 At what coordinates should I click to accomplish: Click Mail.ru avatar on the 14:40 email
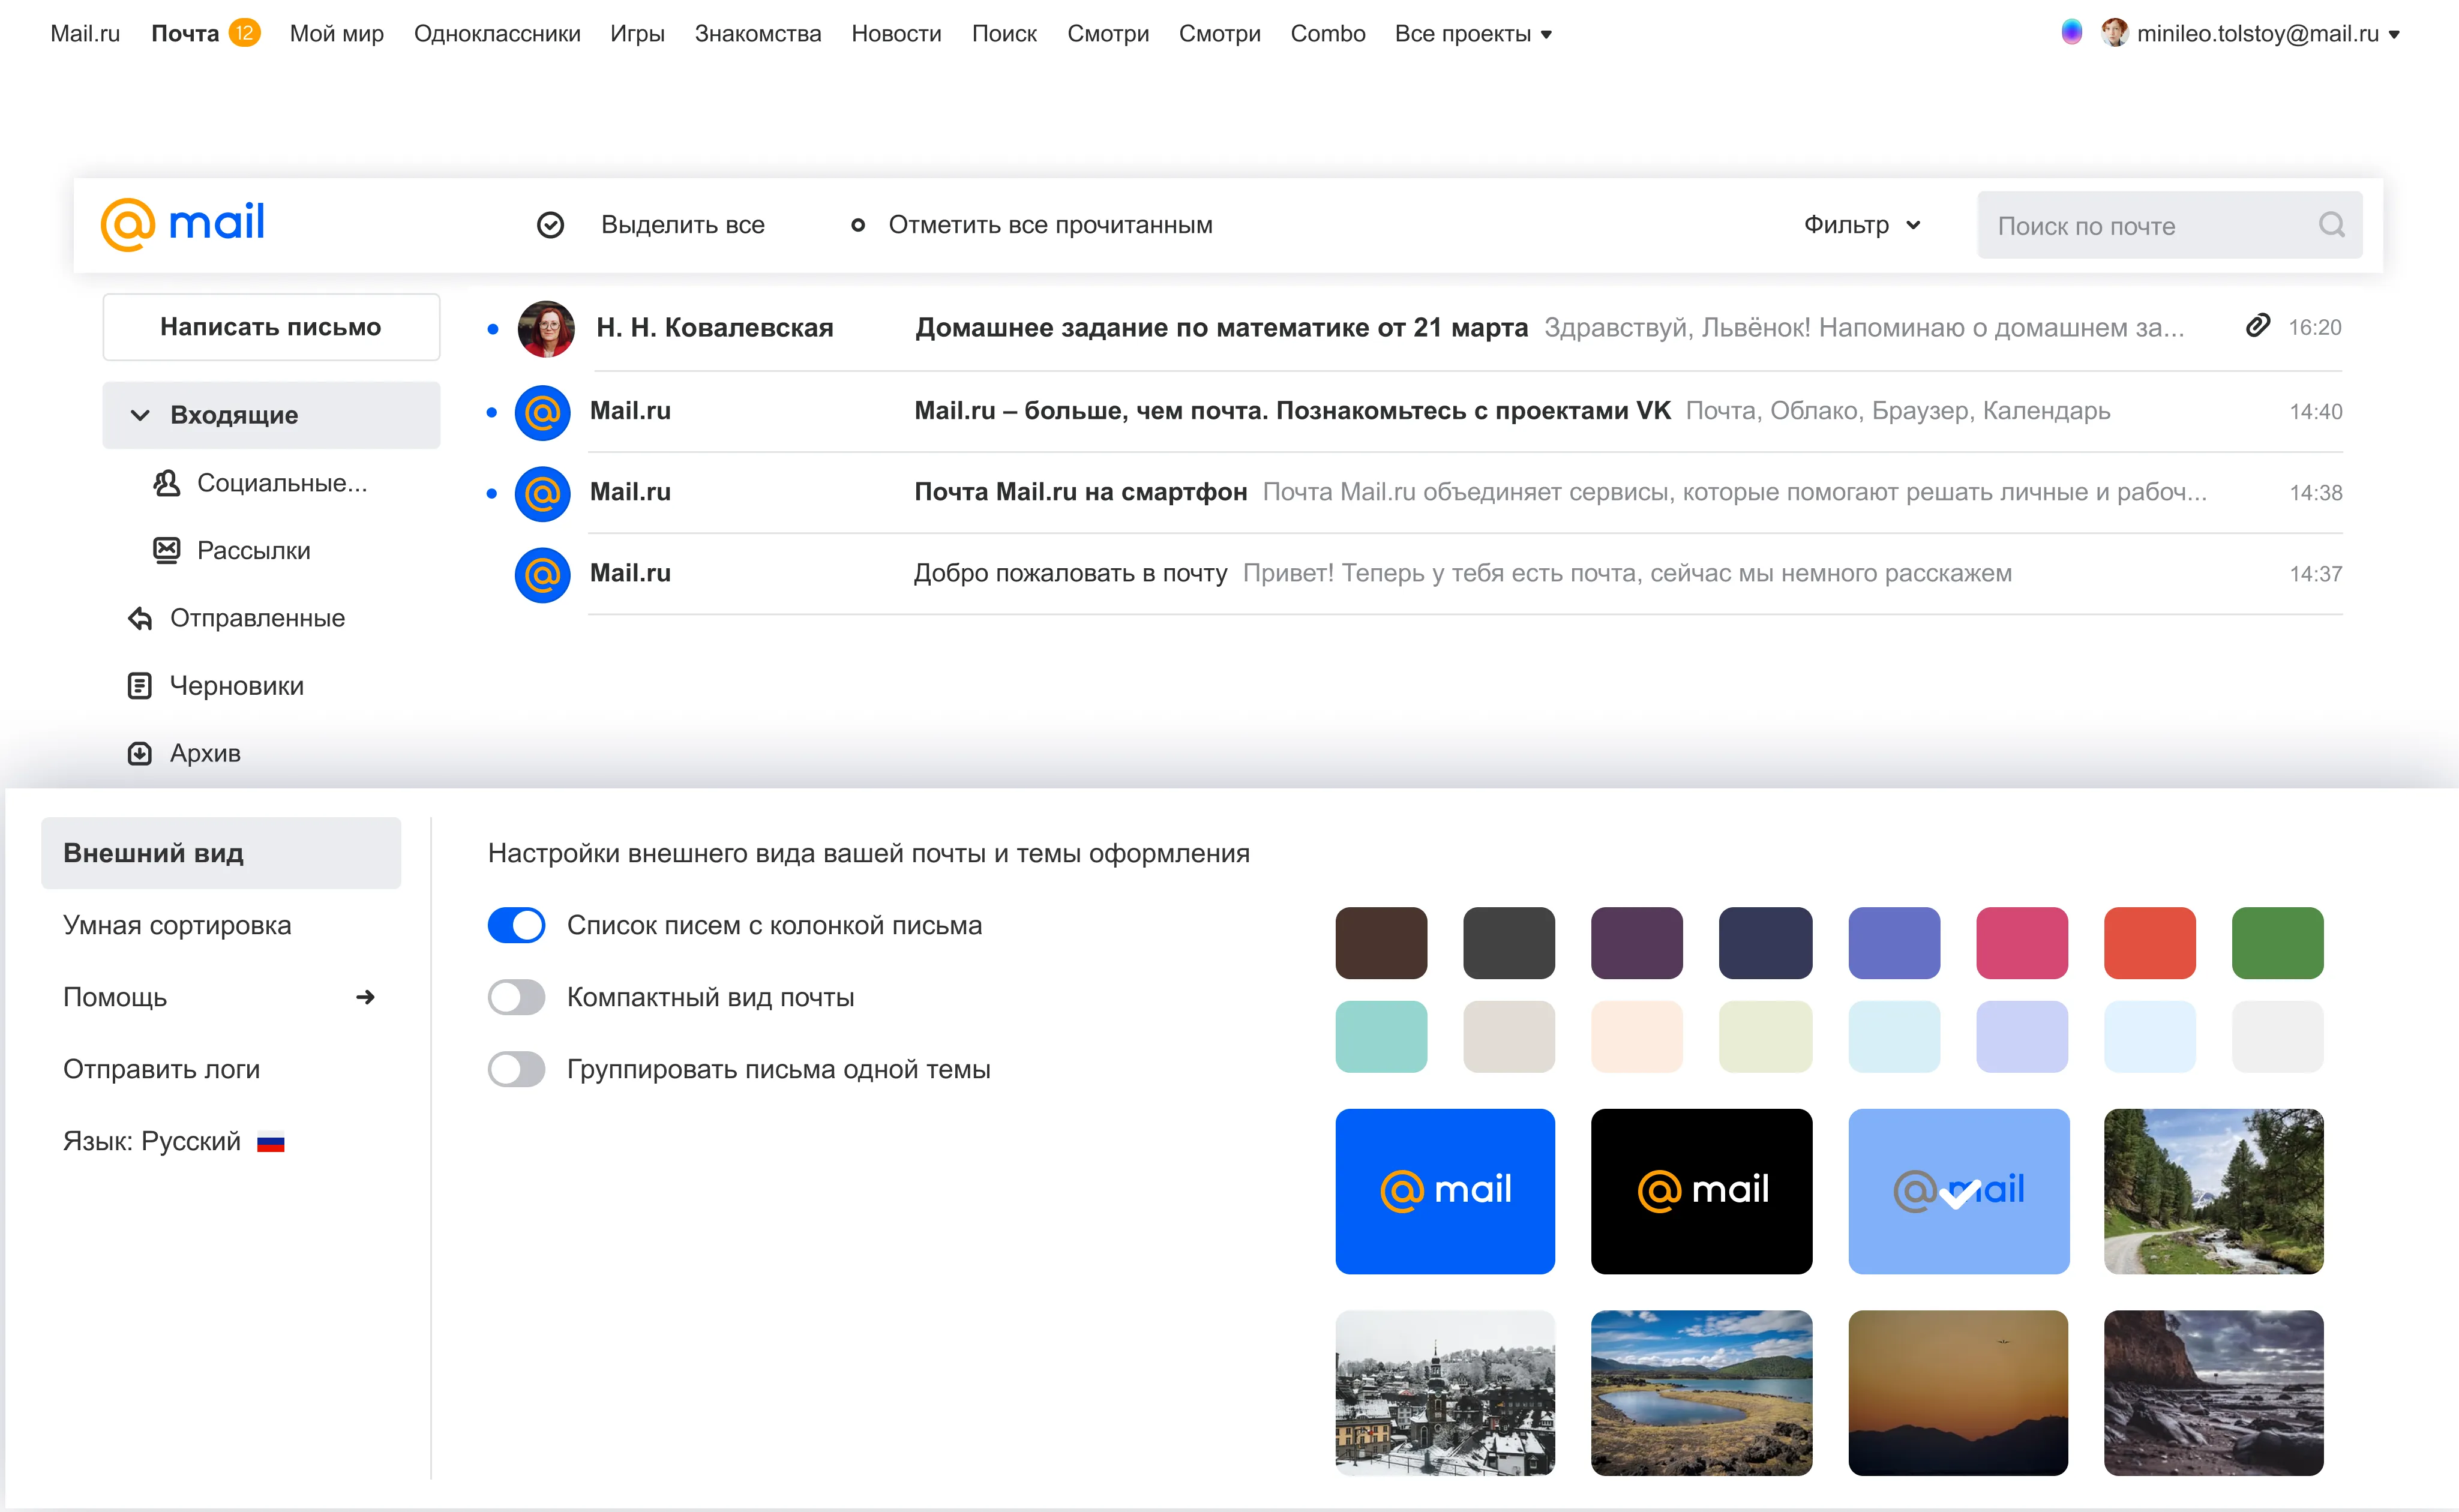point(543,412)
